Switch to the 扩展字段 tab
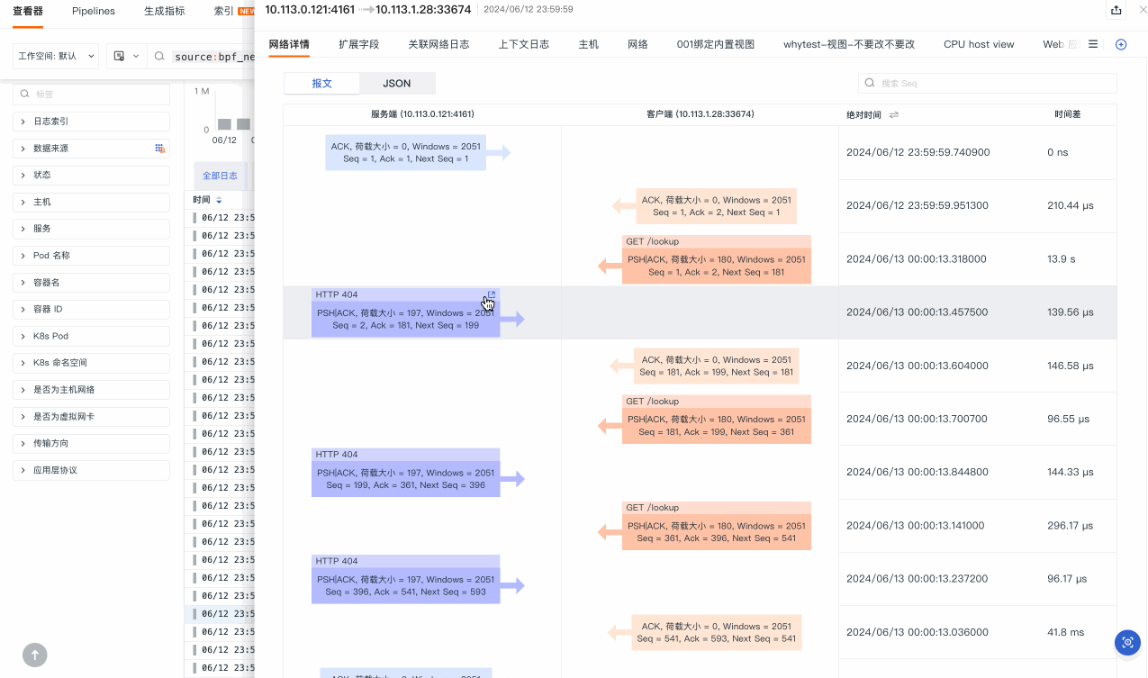 coord(358,44)
